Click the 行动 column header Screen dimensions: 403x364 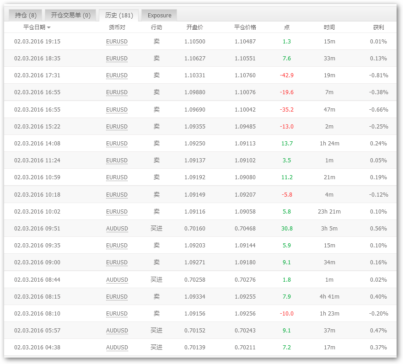coord(156,27)
